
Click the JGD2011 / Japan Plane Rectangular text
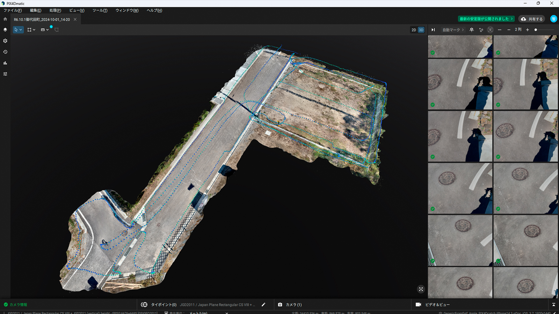pyautogui.click(x=217, y=305)
